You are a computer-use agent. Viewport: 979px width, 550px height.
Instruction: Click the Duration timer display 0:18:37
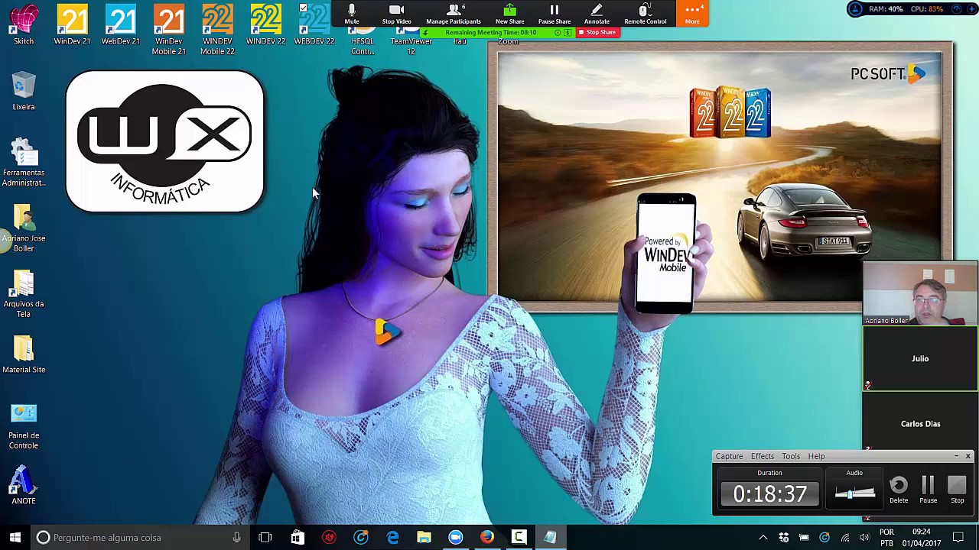click(x=769, y=494)
